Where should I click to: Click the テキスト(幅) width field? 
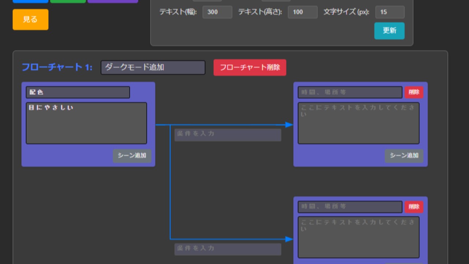[x=217, y=12]
